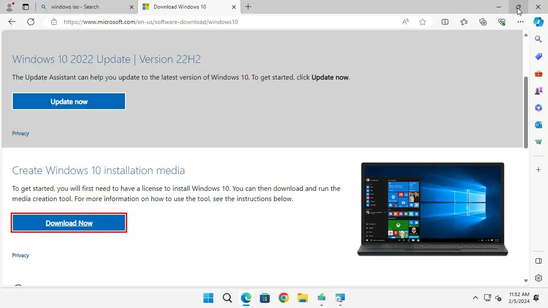Open the Shopping tag icon in sidebar
Viewport: 548px width, 308px height.
pos(539,56)
